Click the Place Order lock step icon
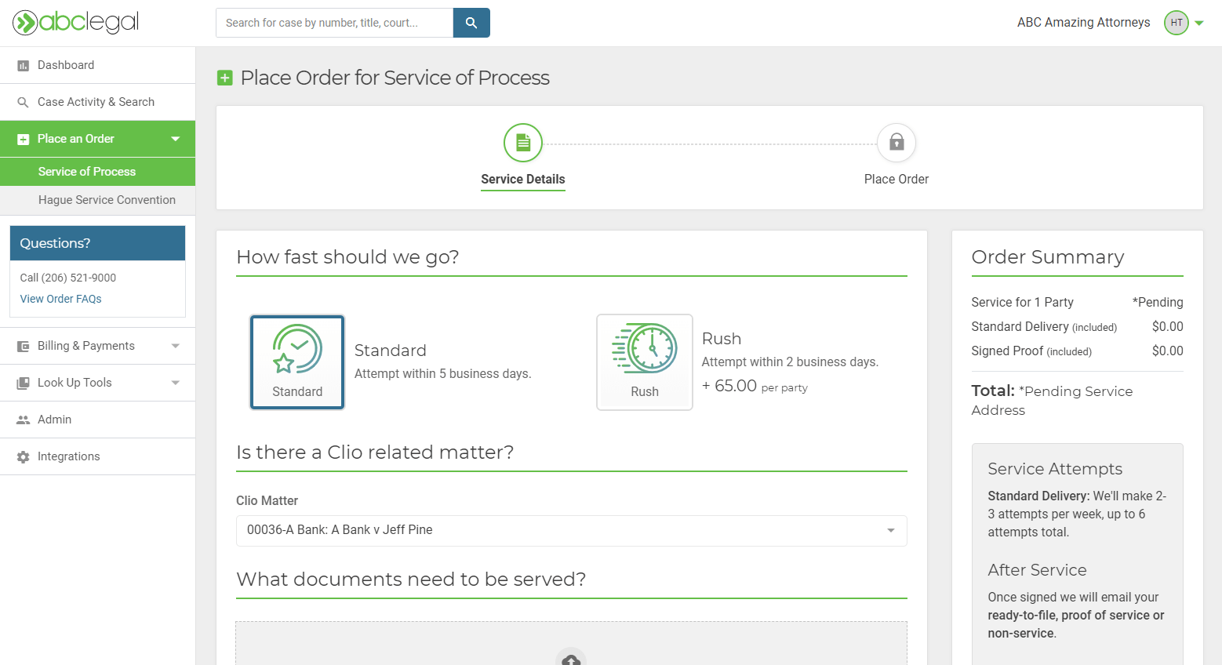The height and width of the screenshot is (665, 1222). click(x=896, y=143)
